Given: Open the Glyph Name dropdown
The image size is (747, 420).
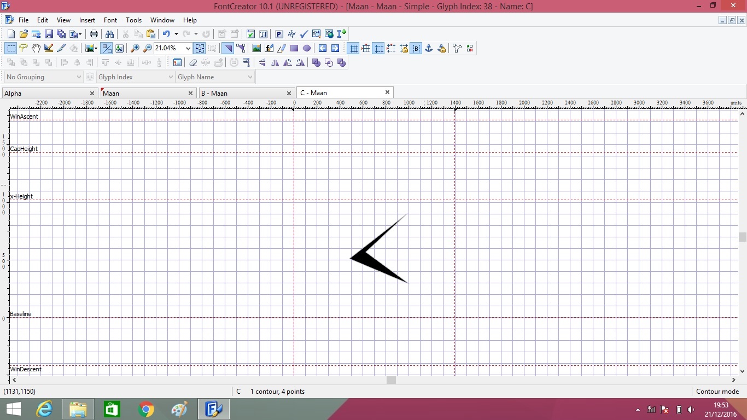Looking at the screenshot, I should pos(250,77).
